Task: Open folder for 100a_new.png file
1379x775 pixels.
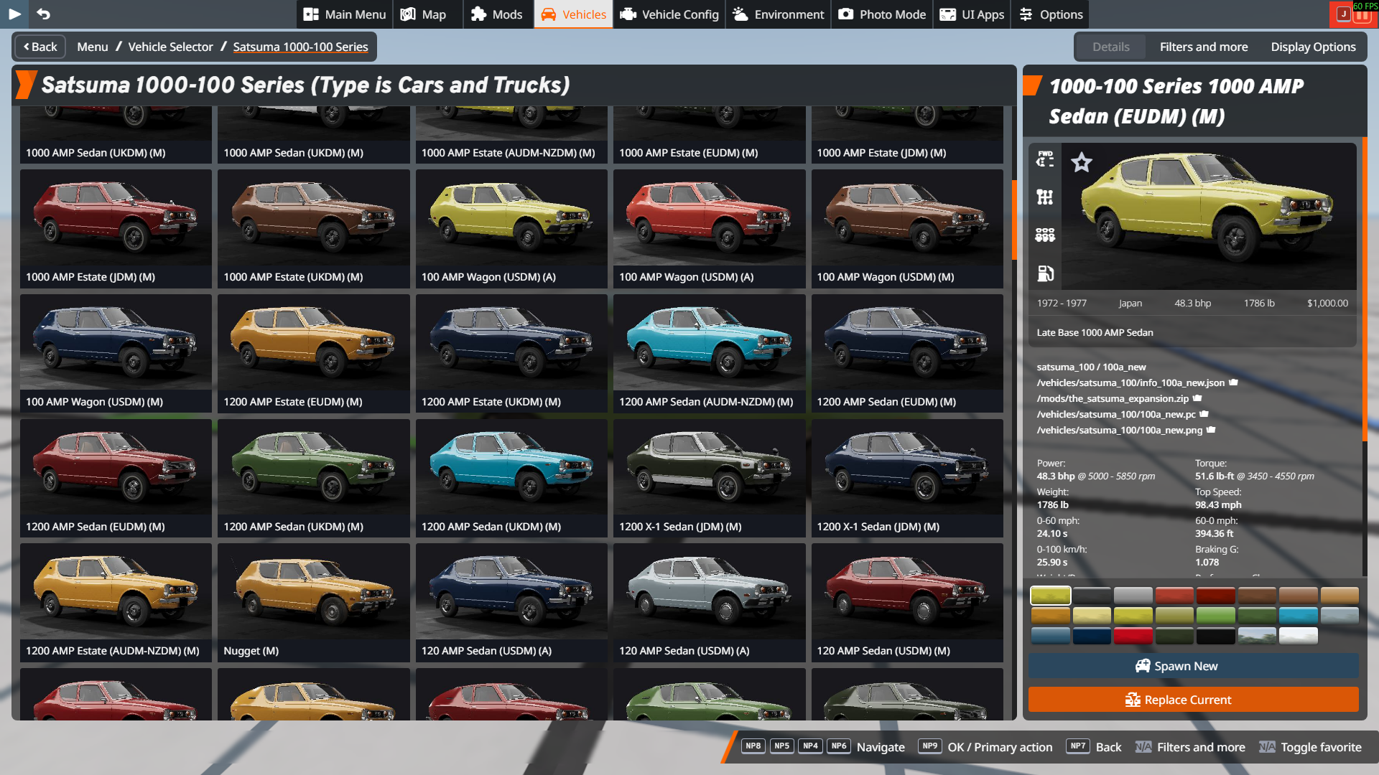Action: click(x=1211, y=430)
